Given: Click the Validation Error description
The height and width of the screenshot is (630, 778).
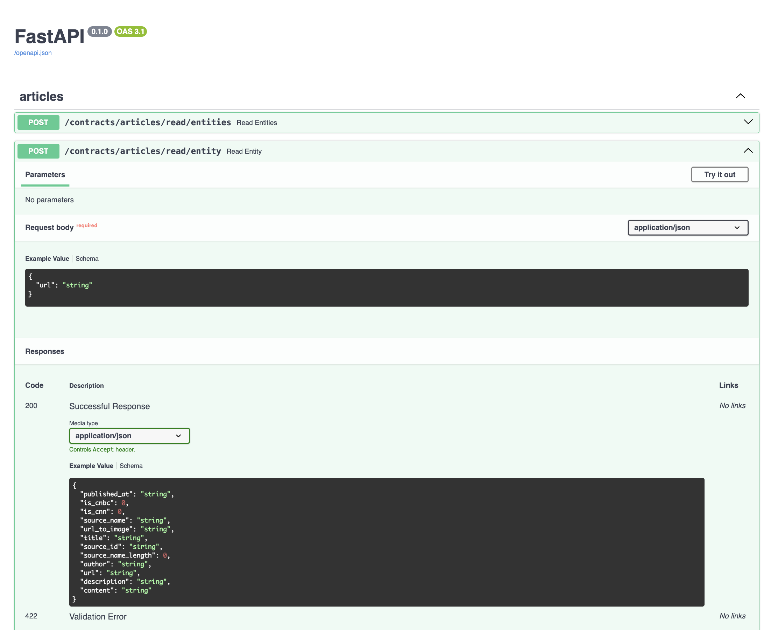Looking at the screenshot, I should coord(98,617).
